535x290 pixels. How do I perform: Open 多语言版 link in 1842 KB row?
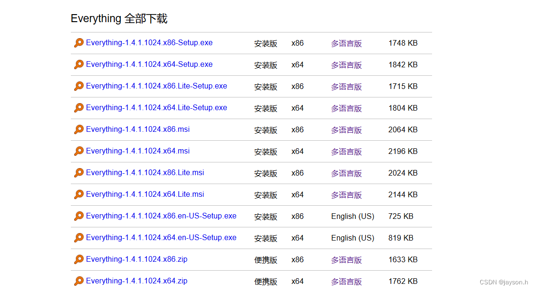click(346, 65)
